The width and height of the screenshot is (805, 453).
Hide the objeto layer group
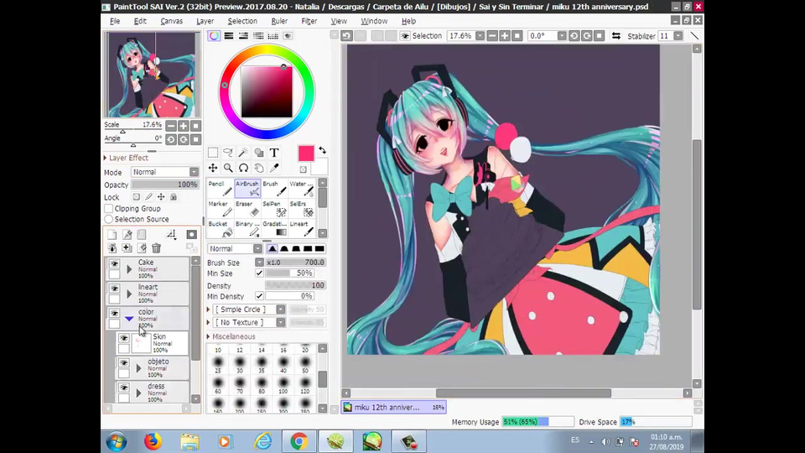[124, 362]
